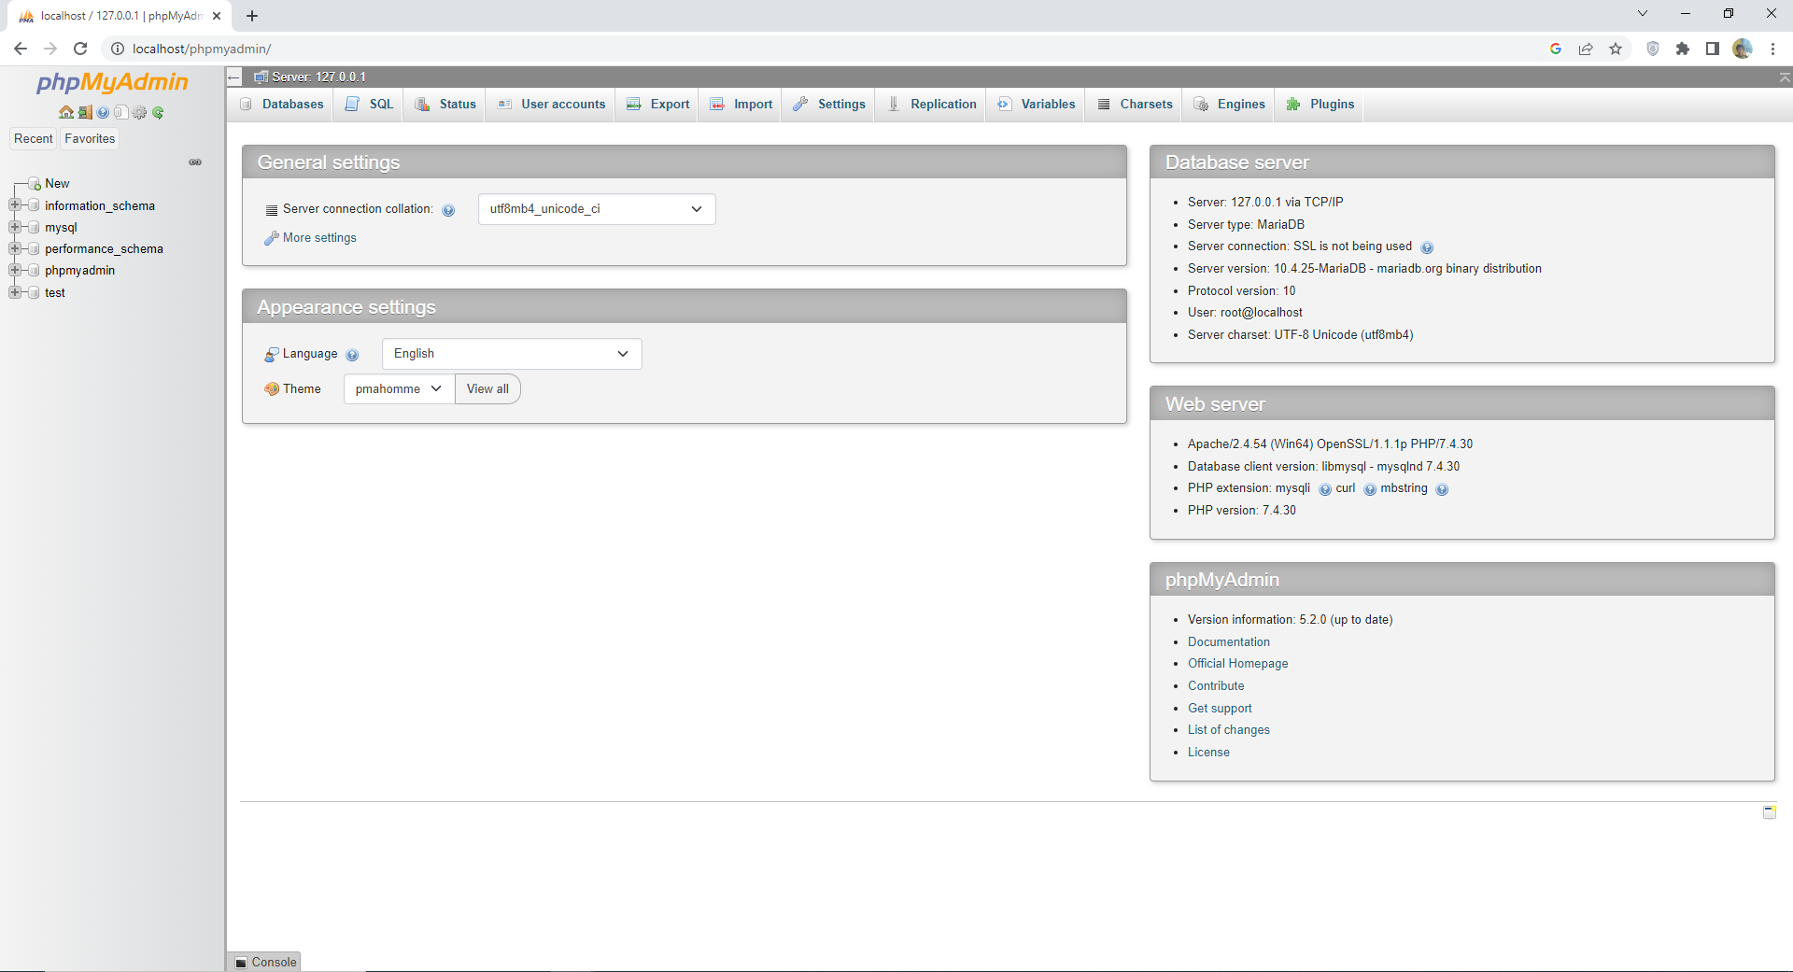The height and width of the screenshot is (972, 1793).
Task: Open the User accounts tab
Action: [551, 104]
